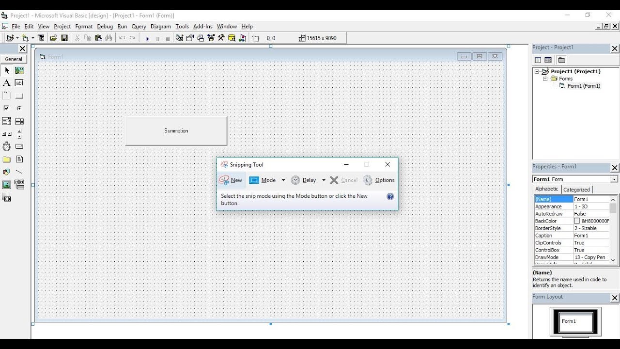Open Visual Component Manager toolbar icon
The image size is (620, 349).
(x=242, y=38)
